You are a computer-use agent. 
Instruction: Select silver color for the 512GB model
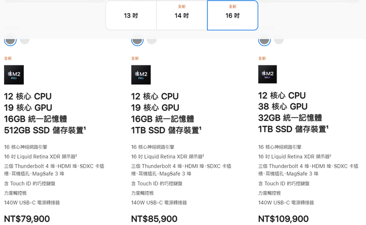point(24,40)
